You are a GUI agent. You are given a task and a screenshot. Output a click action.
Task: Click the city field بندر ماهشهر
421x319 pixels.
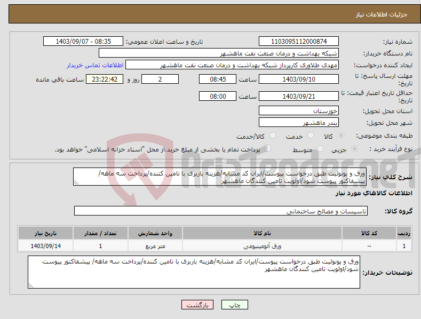coord(299,123)
